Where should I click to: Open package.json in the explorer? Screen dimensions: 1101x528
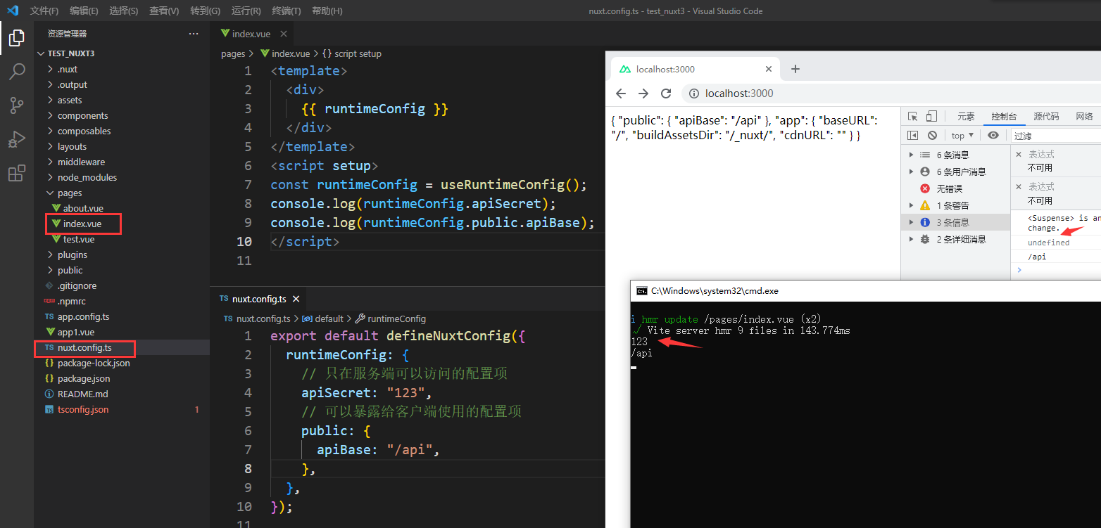click(x=122, y=378)
